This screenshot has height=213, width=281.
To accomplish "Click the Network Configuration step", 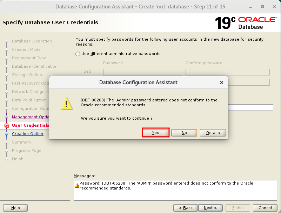I will tap(31, 92).
